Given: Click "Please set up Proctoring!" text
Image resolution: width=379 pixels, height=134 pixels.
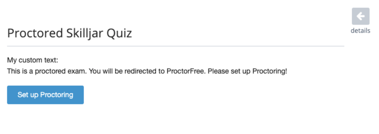Looking at the screenshot, I should tap(247, 71).
